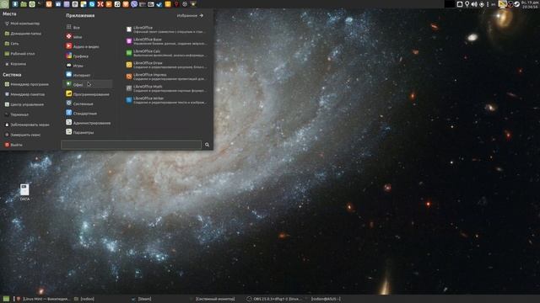Click the Linux Mint menu button in panel

coord(4,4)
